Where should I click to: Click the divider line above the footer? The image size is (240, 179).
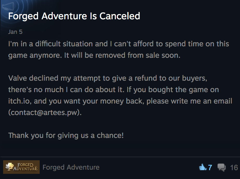coord(120,157)
